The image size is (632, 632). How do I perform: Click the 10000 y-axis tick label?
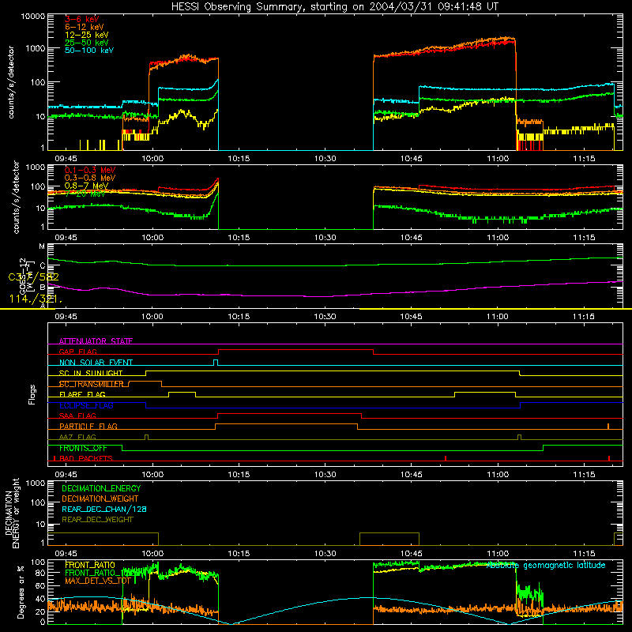(x=33, y=16)
